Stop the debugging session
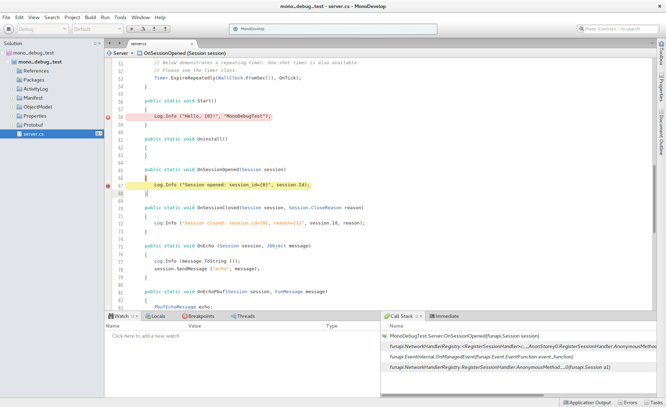Image resolution: width=666 pixels, height=407 pixels. [x=9, y=29]
